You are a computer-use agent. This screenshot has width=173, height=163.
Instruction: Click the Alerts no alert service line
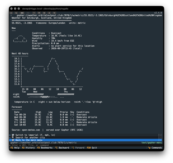(63, 46)
